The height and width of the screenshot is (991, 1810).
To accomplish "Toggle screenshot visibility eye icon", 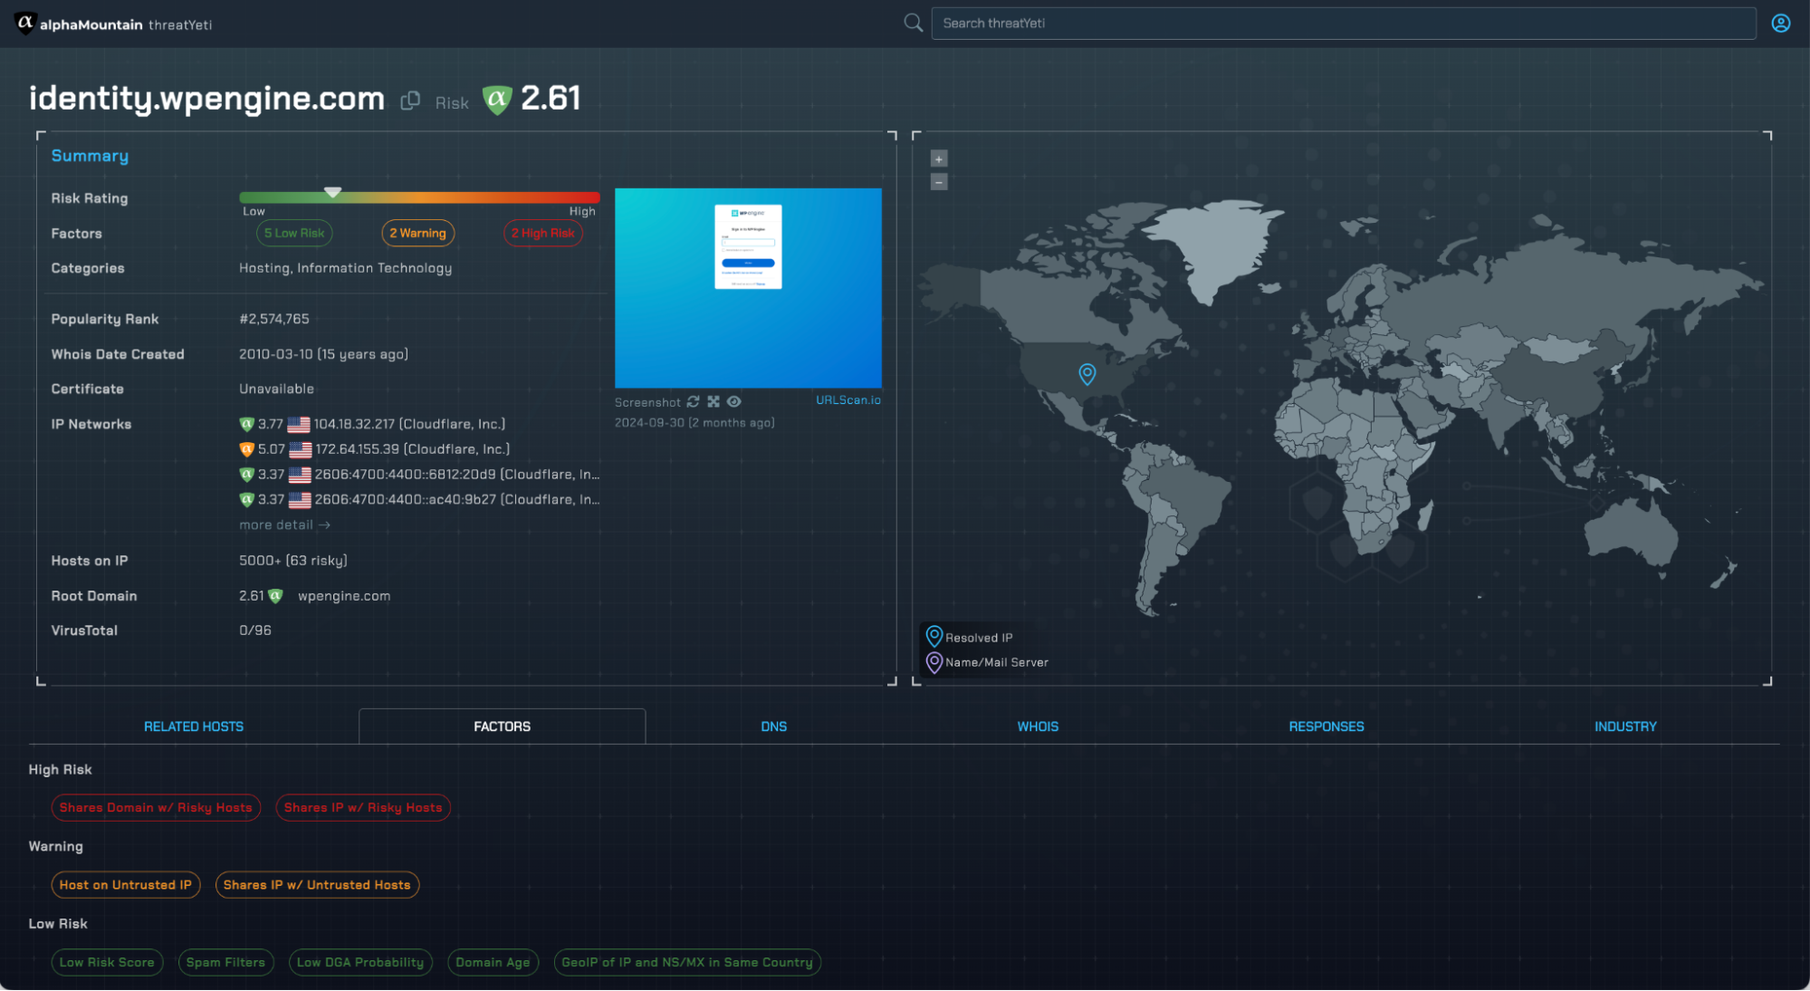I will pos(734,401).
